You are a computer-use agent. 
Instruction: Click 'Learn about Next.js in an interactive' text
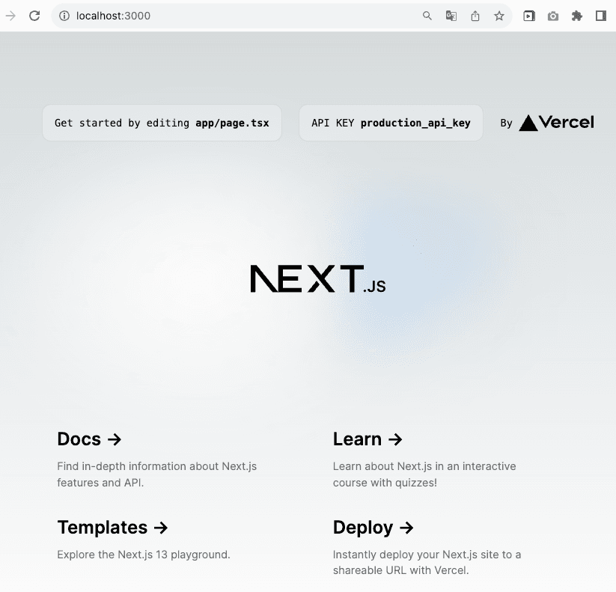coord(424,466)
